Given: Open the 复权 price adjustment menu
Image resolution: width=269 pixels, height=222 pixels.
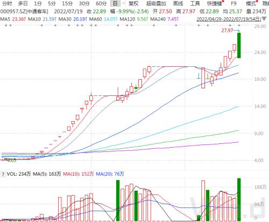Looking at the screenshot, I should pyautogui.click(x=133, y=3).
